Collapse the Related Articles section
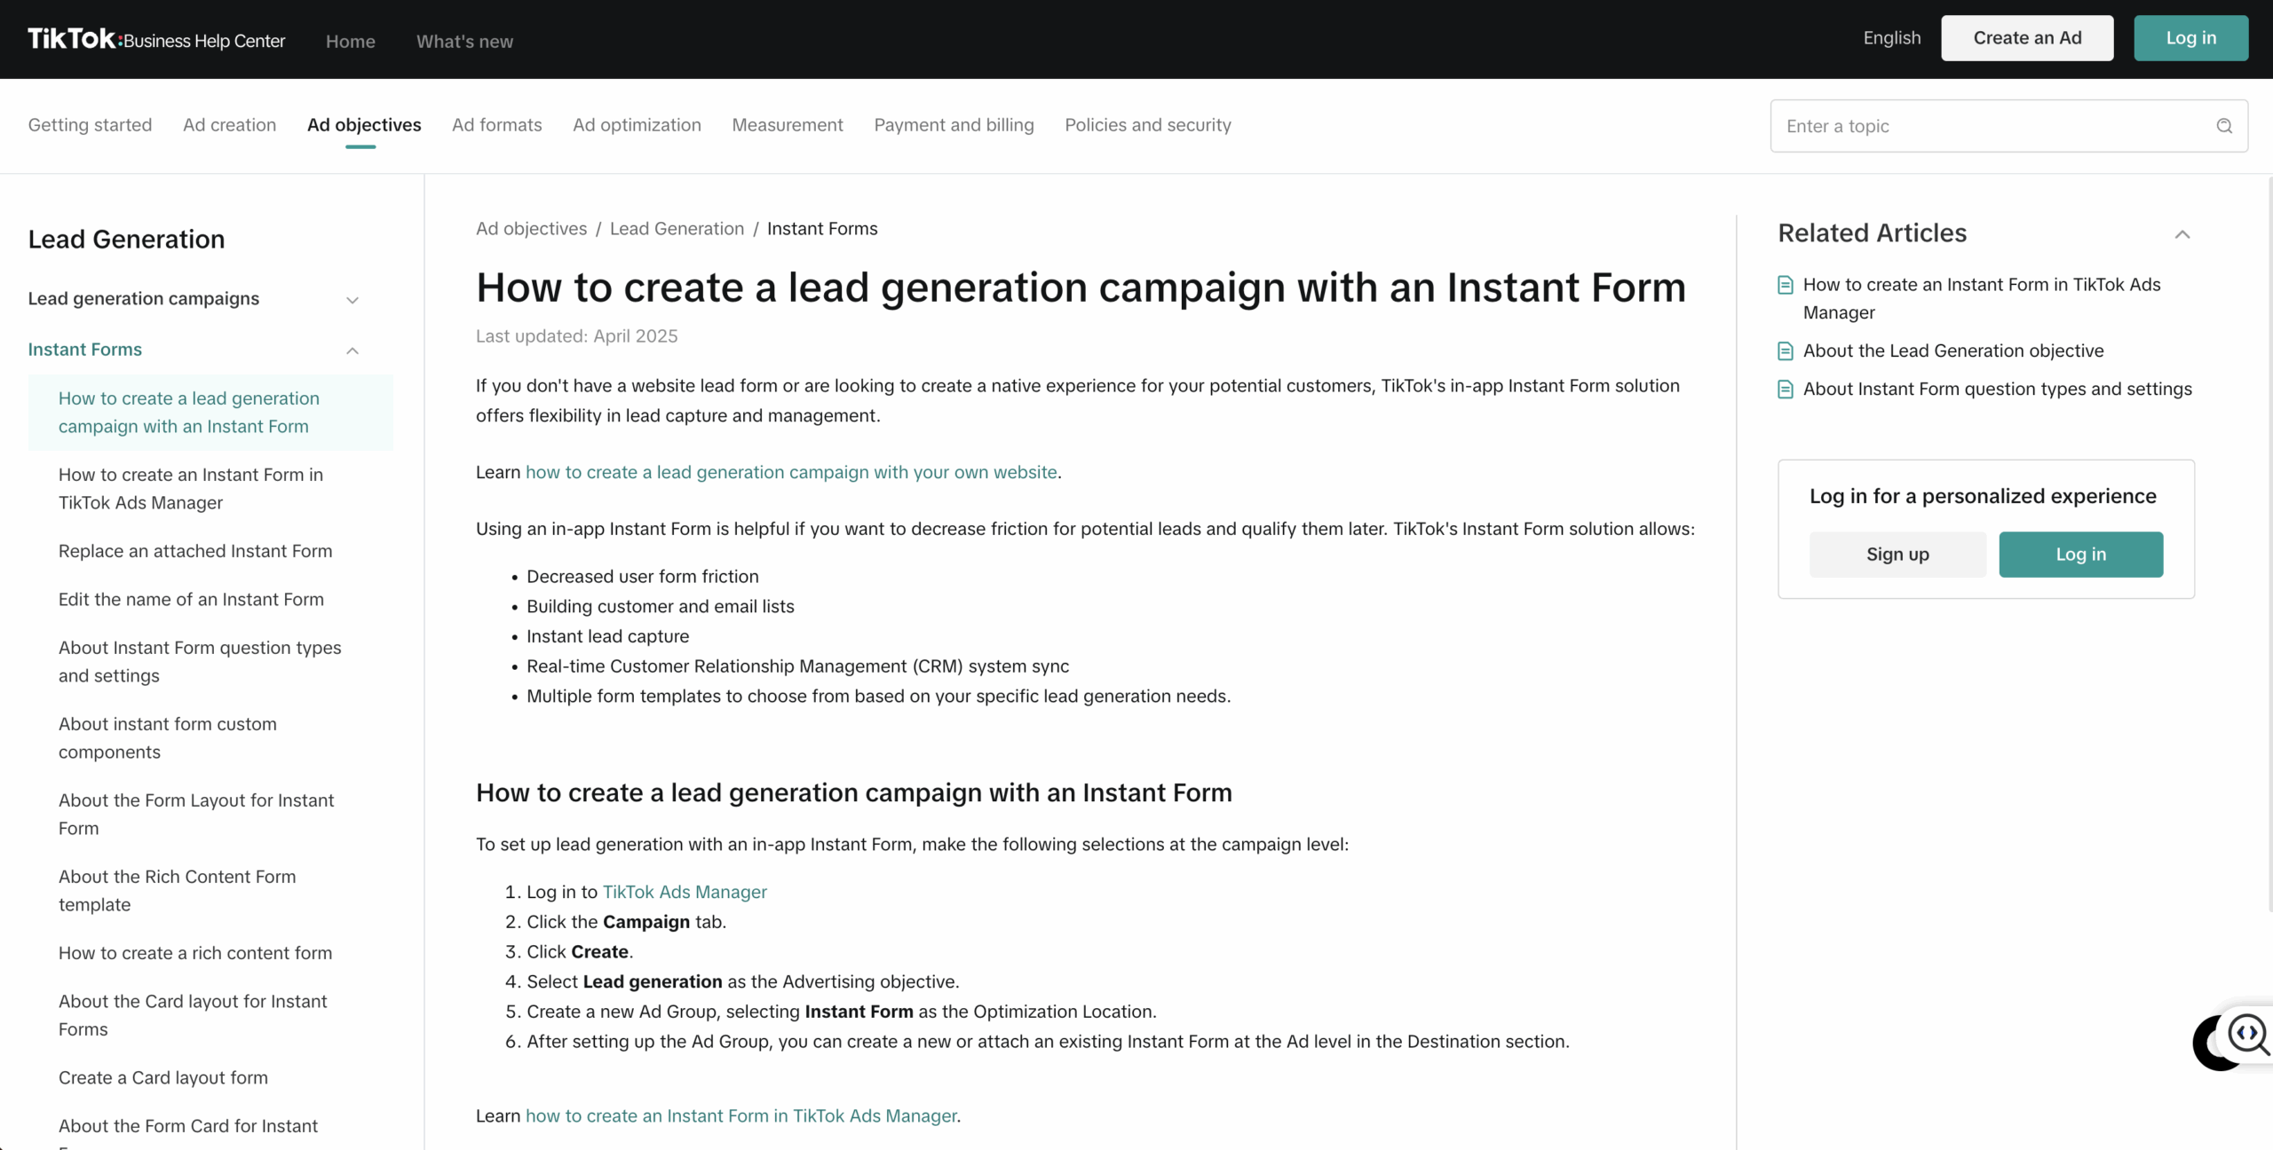This screenshot has width=2273, height=1150. pyautogui.click(x=2182, y=234)
